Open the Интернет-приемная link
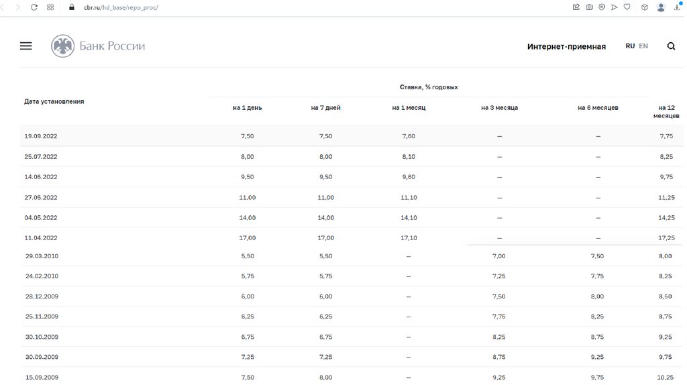The image size is (687, 385). point(566,47)
